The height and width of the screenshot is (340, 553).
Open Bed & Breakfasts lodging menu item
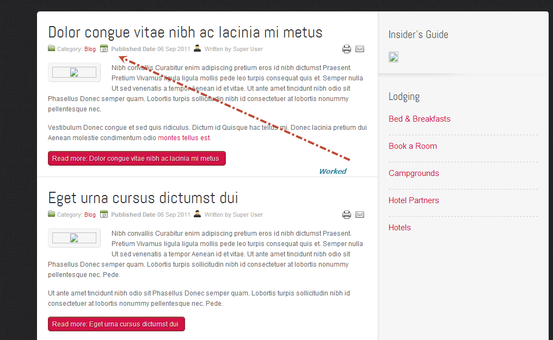pyautogui.click(x=419, y=119)
